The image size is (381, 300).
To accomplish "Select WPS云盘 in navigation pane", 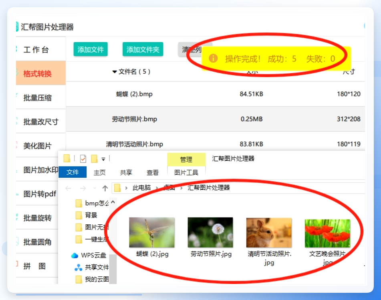I will point(89,255).
